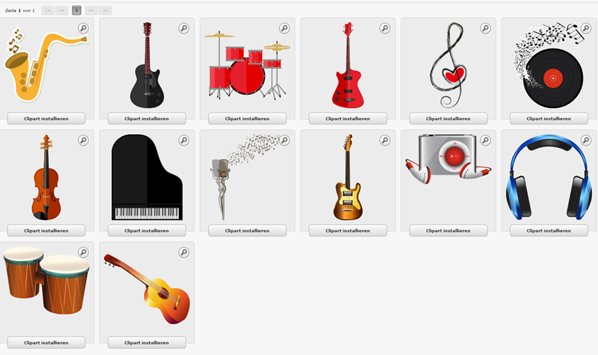
Task: Enlarge the violin clipart with its magnifier
Action: point(83,140)
